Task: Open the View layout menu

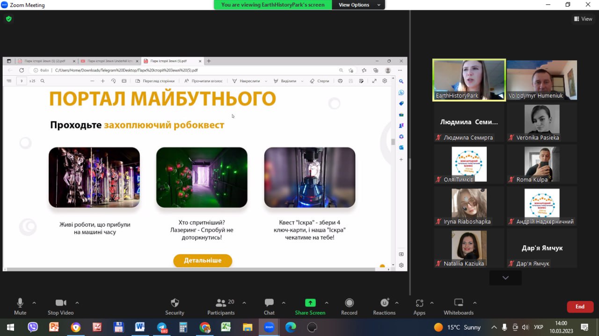Action: tap(583, 19)
